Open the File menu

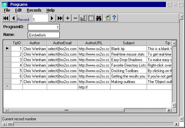[x=7, y=10]
